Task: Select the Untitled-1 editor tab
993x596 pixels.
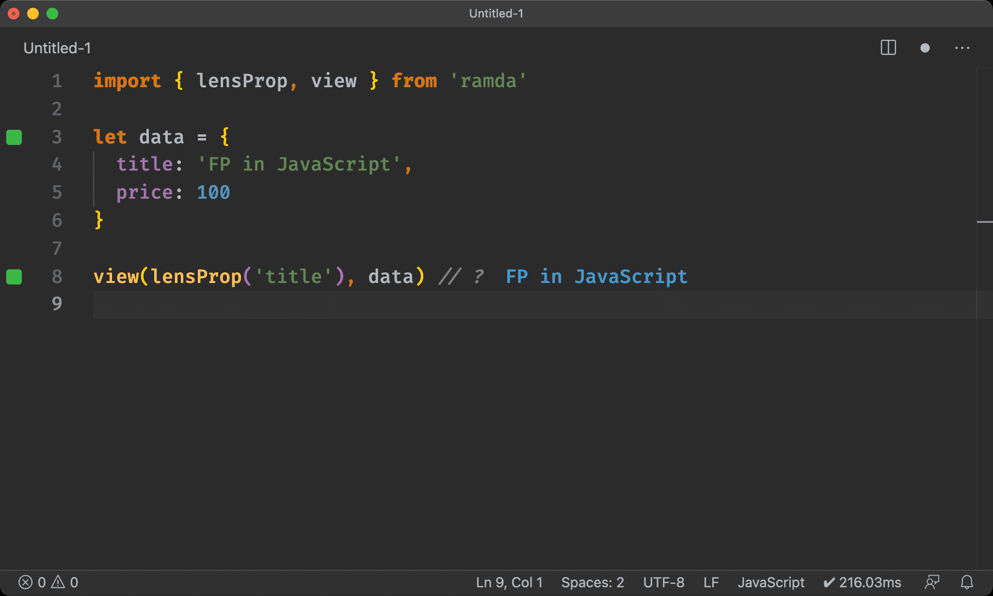Action: (57, 48)
